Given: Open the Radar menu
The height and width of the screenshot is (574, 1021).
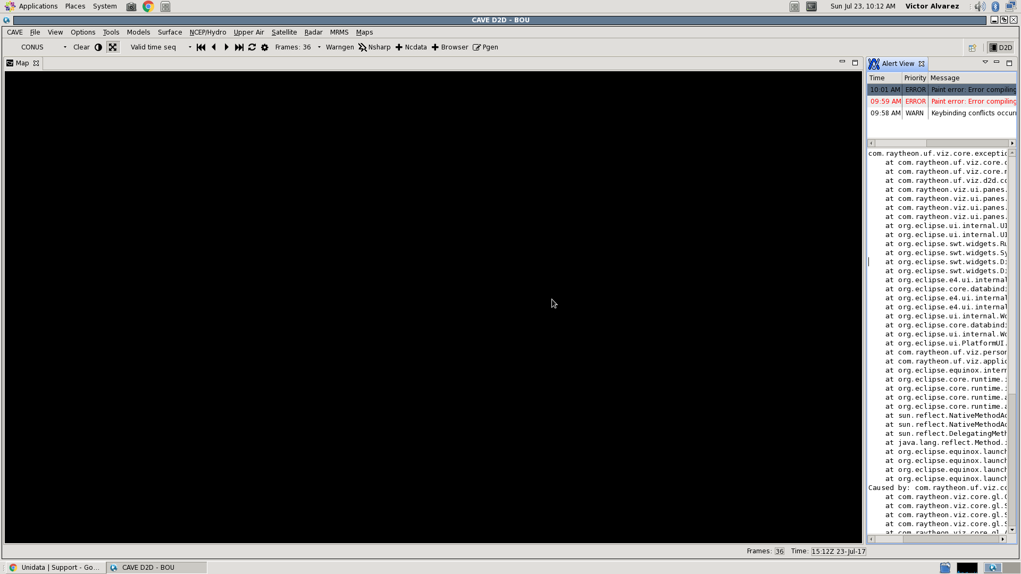Looking at the screenshot, I should click(313, 32).
